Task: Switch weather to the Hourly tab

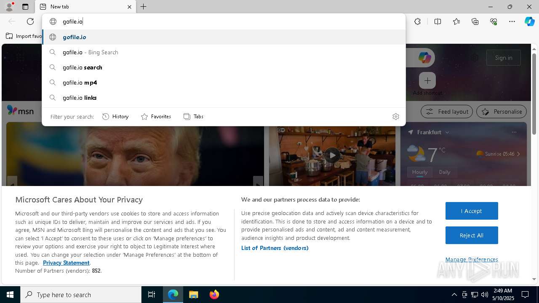Action: tap(420, 172)
